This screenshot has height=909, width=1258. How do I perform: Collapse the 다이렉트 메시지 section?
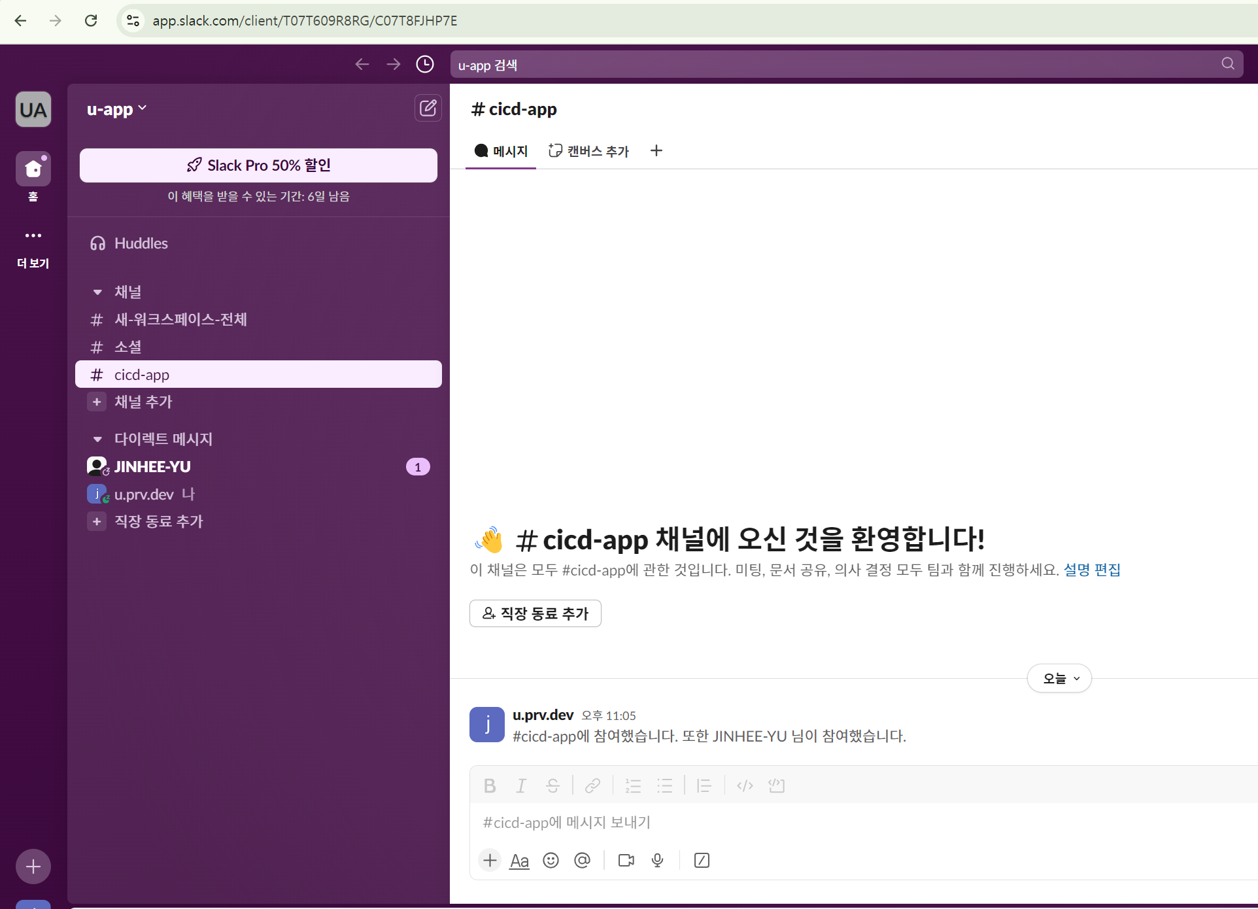[97, 439]
